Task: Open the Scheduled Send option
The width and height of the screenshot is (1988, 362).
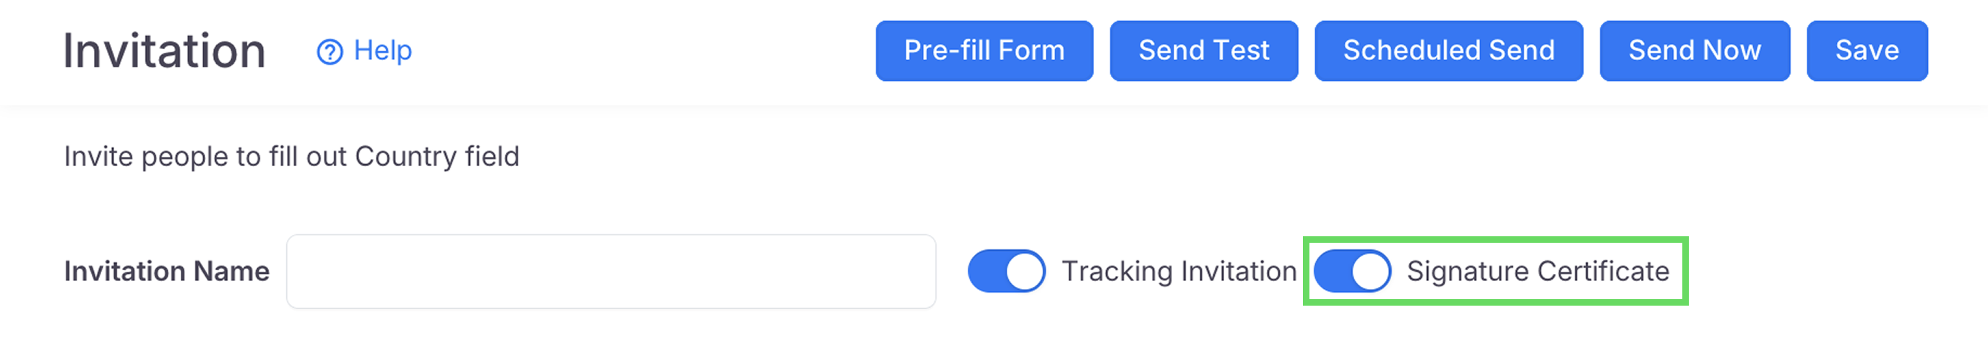Action: pos(1449,51)
